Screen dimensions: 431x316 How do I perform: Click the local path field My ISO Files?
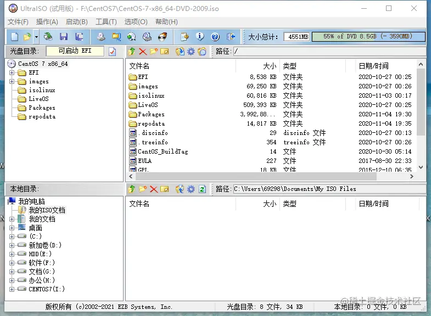pos(329,189)
